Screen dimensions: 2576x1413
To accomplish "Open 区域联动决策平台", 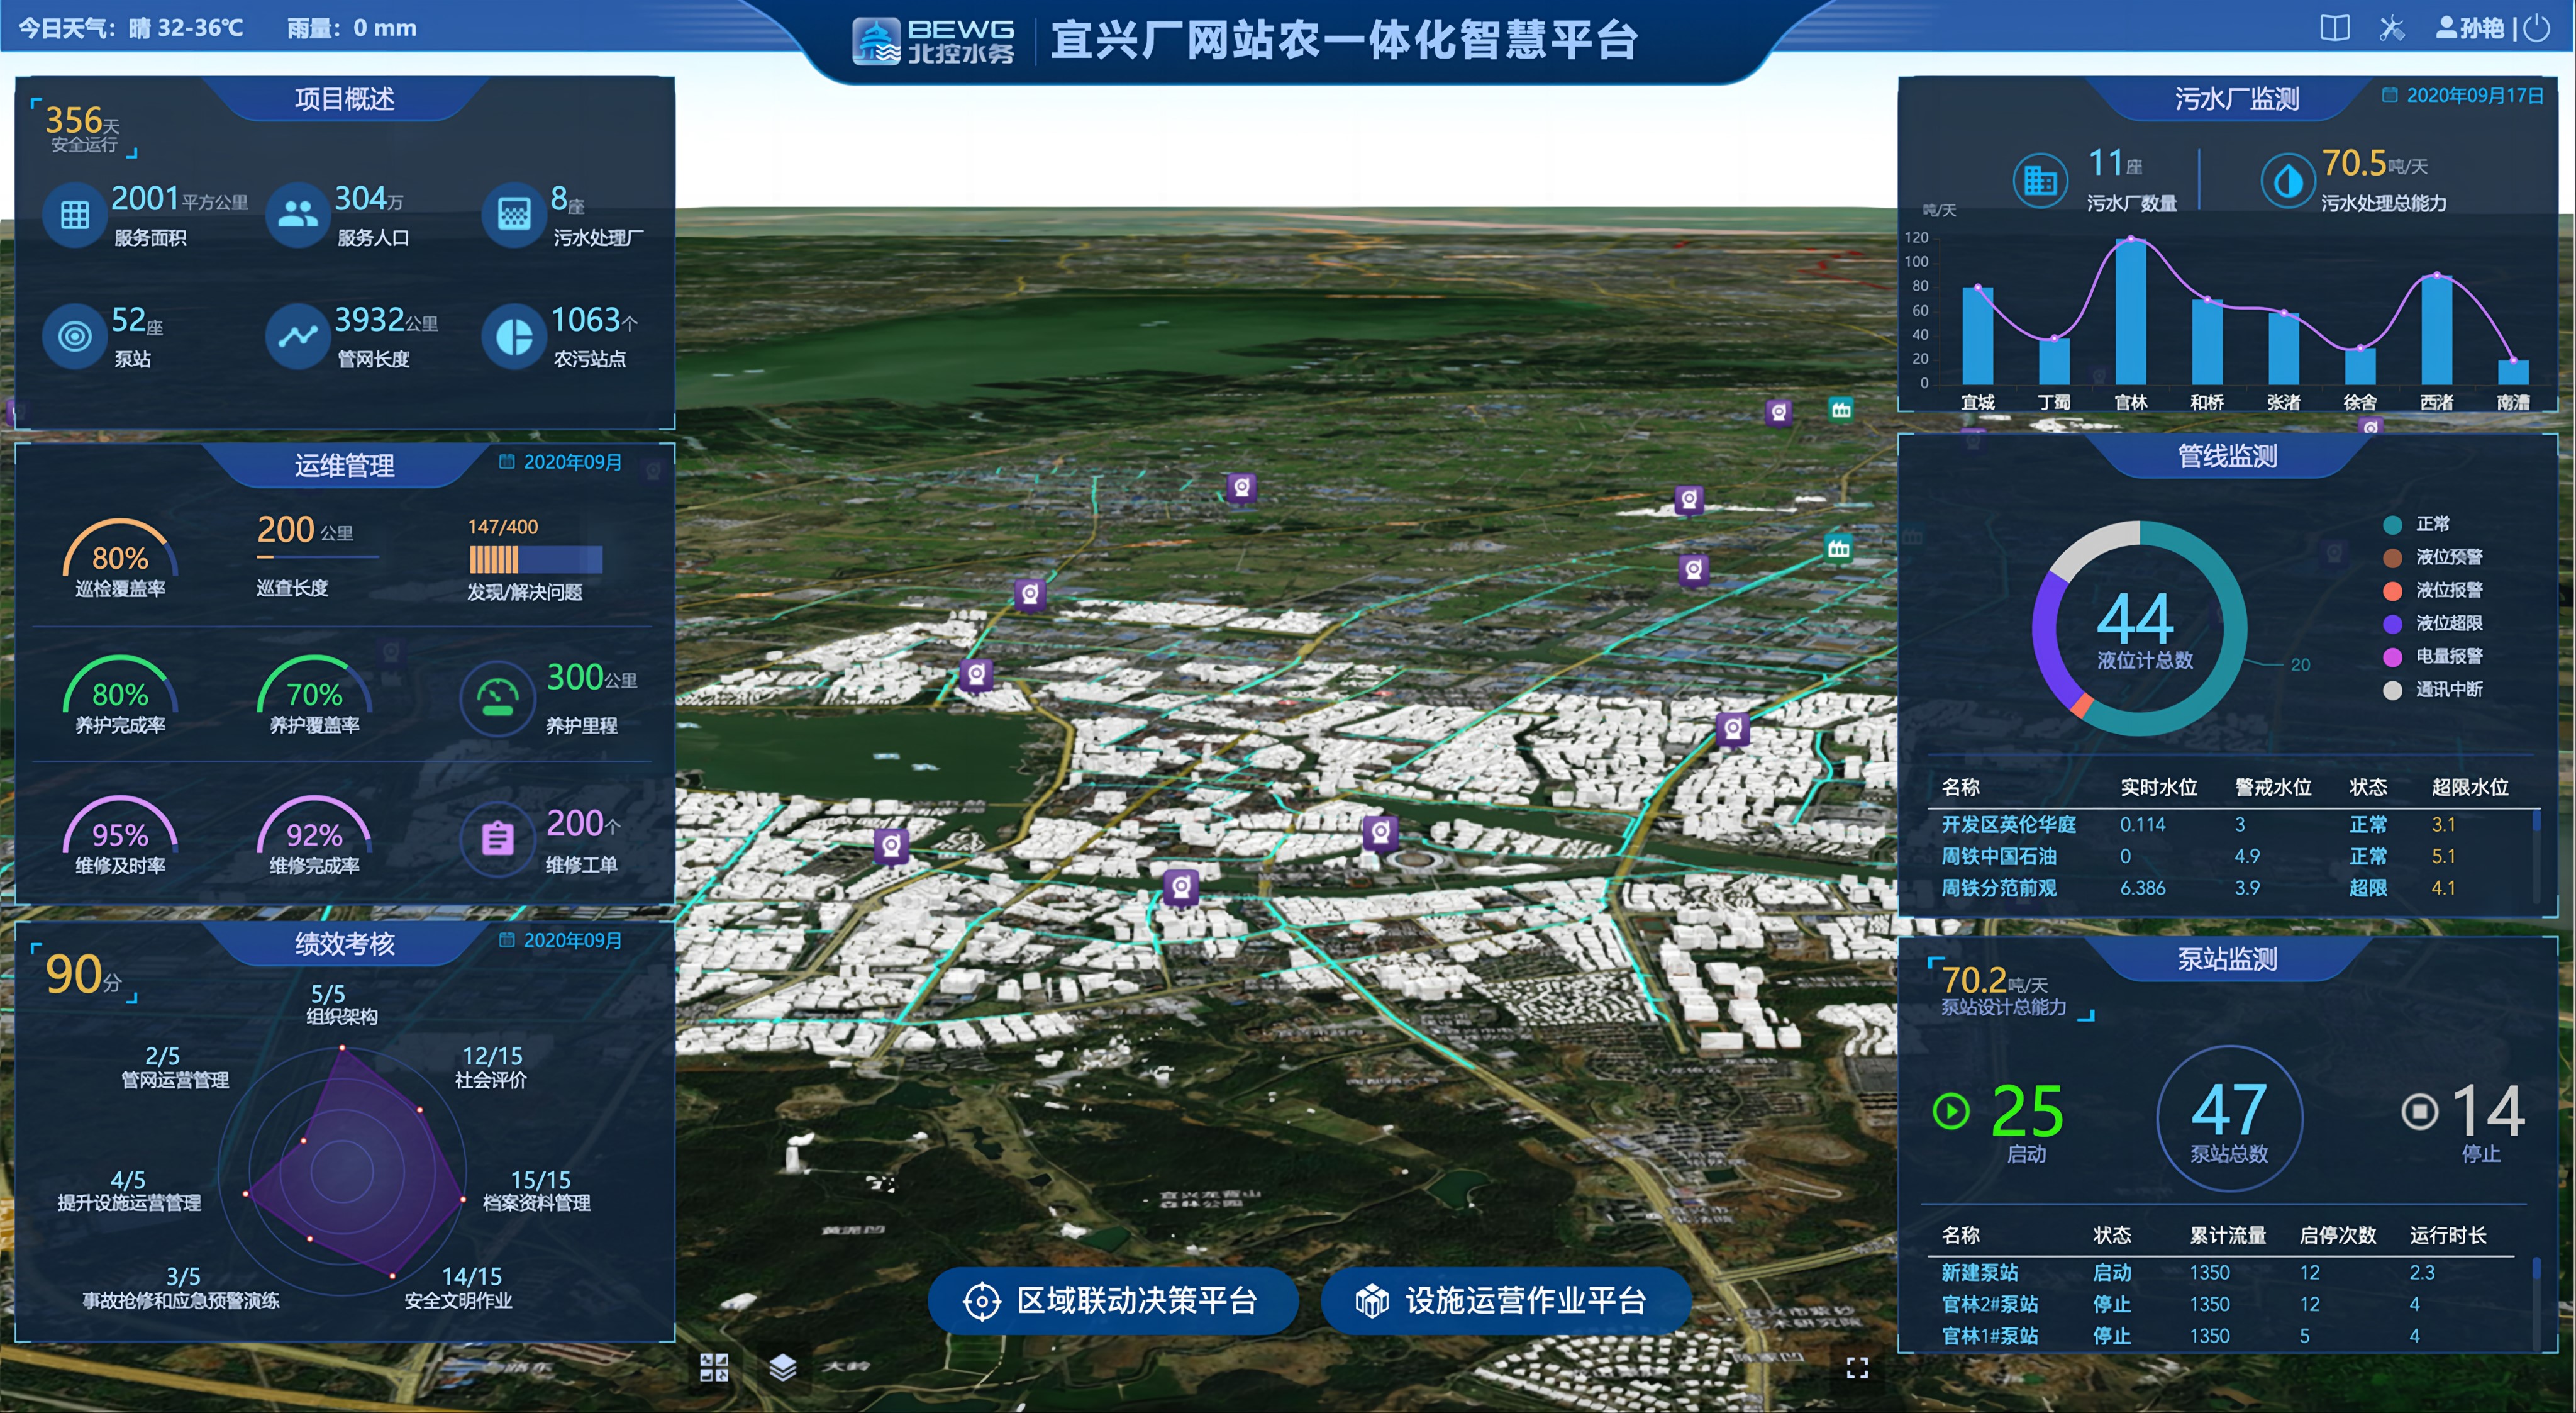I will tap(1112, 1300).
